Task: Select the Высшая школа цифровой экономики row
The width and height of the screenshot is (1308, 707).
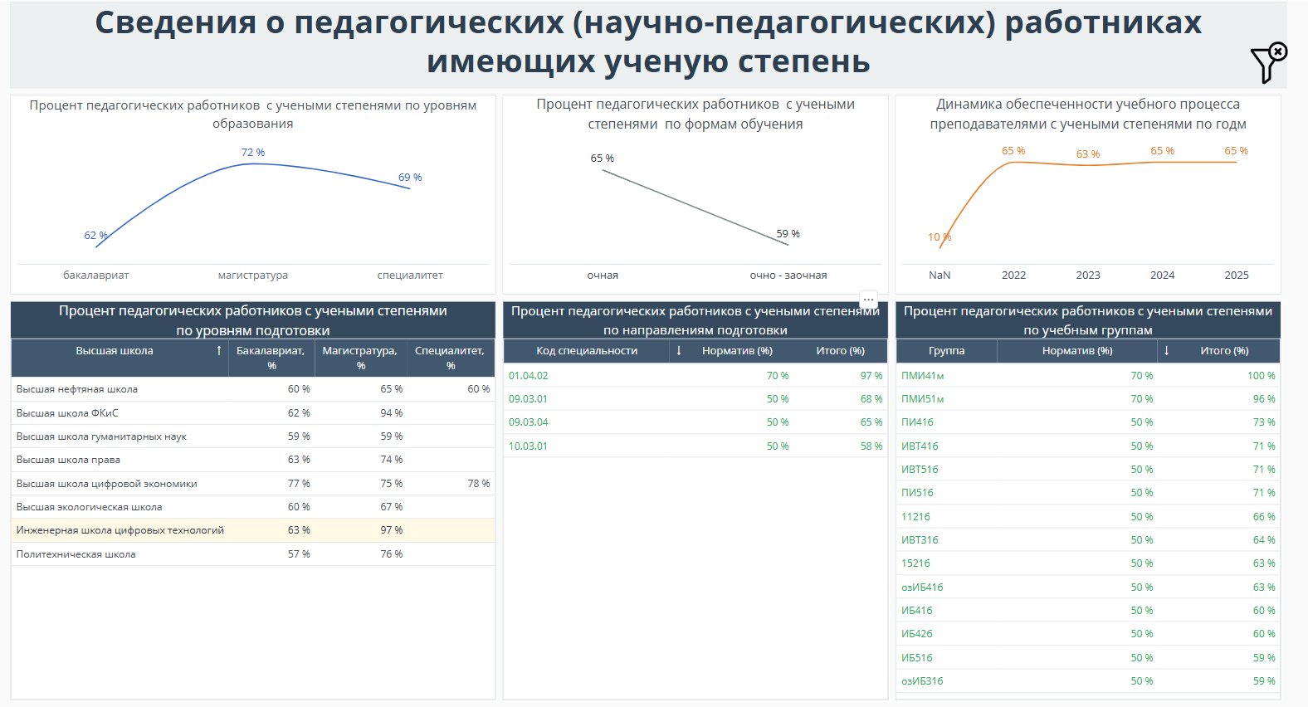Action: pyautogui.click(x=107, y=484)
